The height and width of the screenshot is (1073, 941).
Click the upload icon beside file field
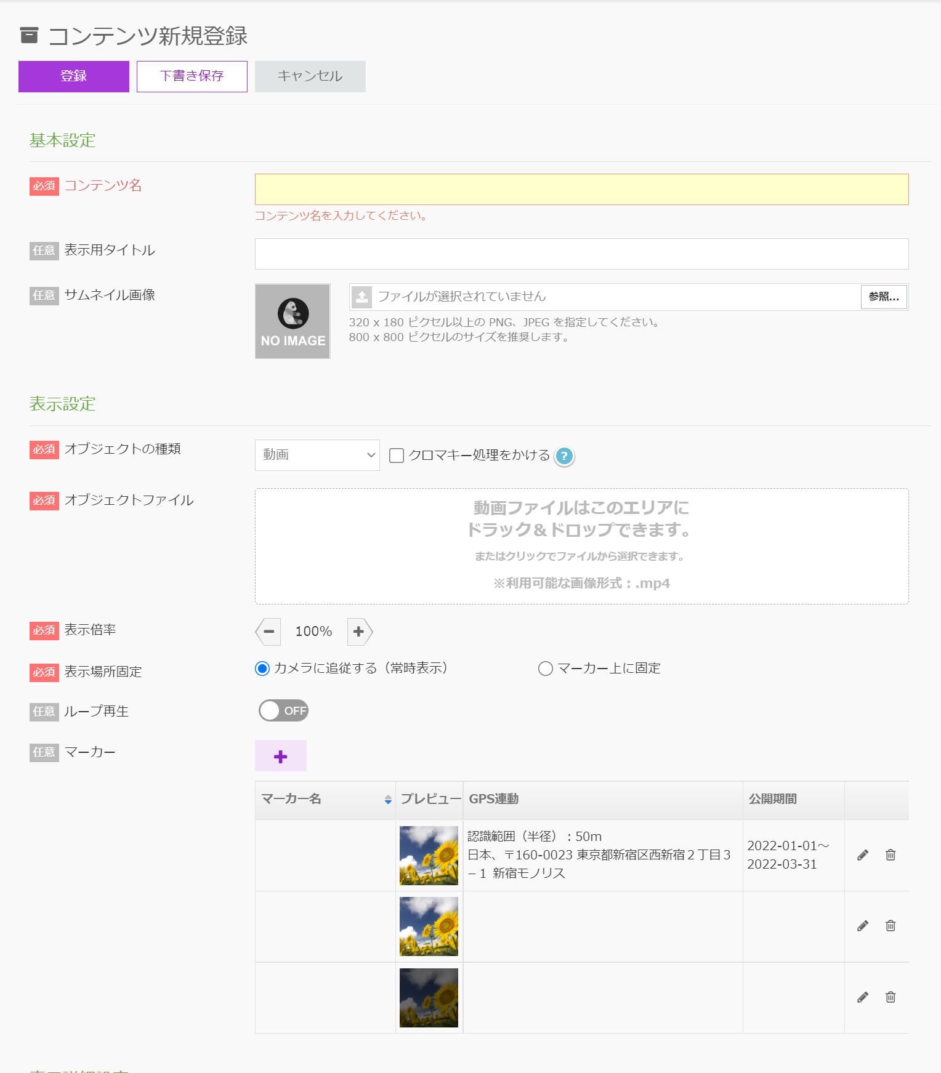362,297
